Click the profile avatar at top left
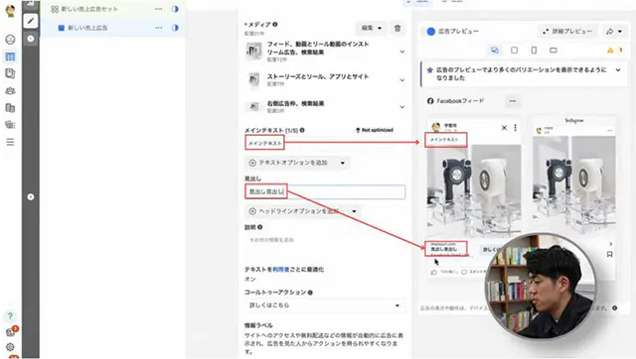Viewport: 636px width, 359px height. [10, 10]
